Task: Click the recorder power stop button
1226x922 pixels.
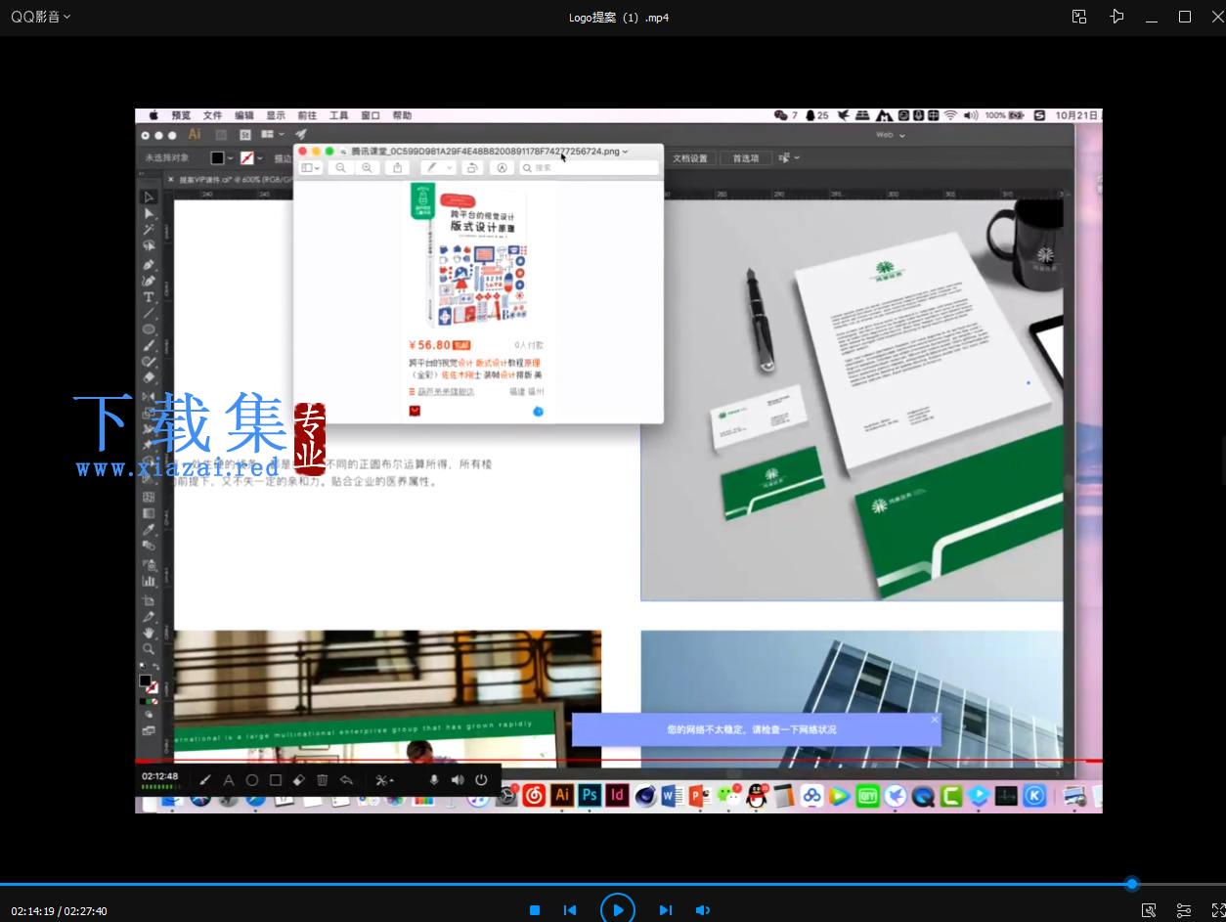Action: pyautogui.click(x=481, y=780)
